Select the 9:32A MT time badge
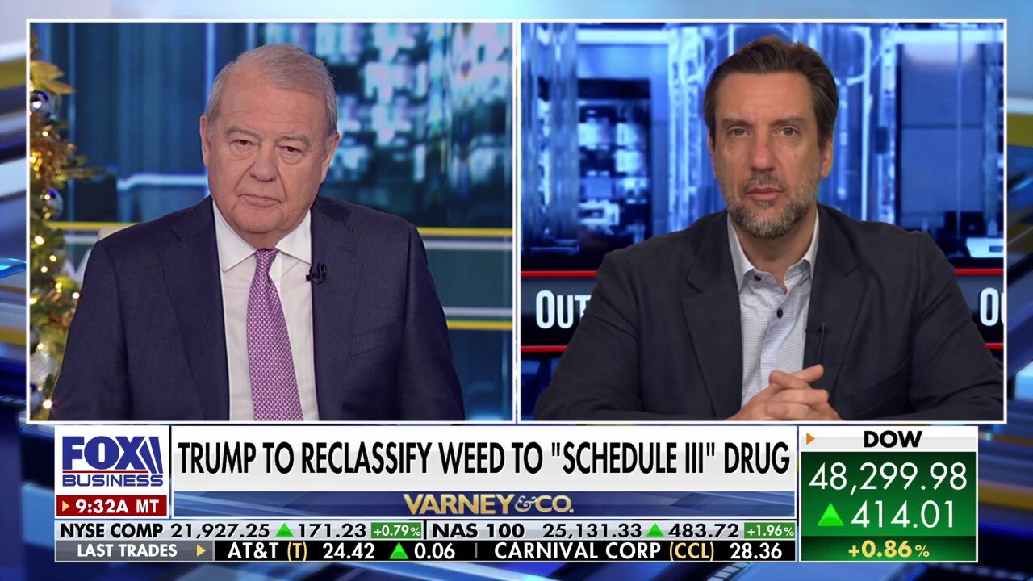Image resolution: width=1033 pixels, height=581 pixels. 111,506
